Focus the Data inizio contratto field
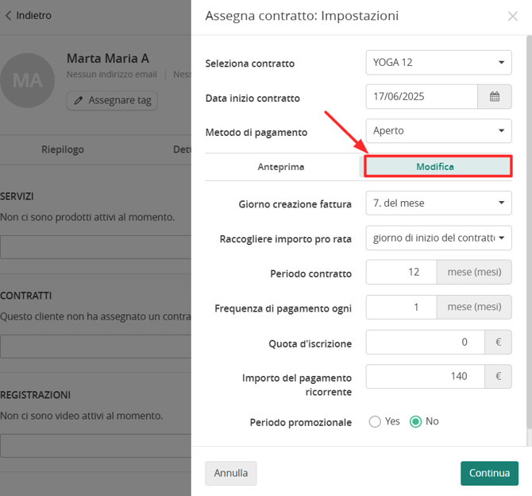532x496 pixels. click(x=422, y=97)
